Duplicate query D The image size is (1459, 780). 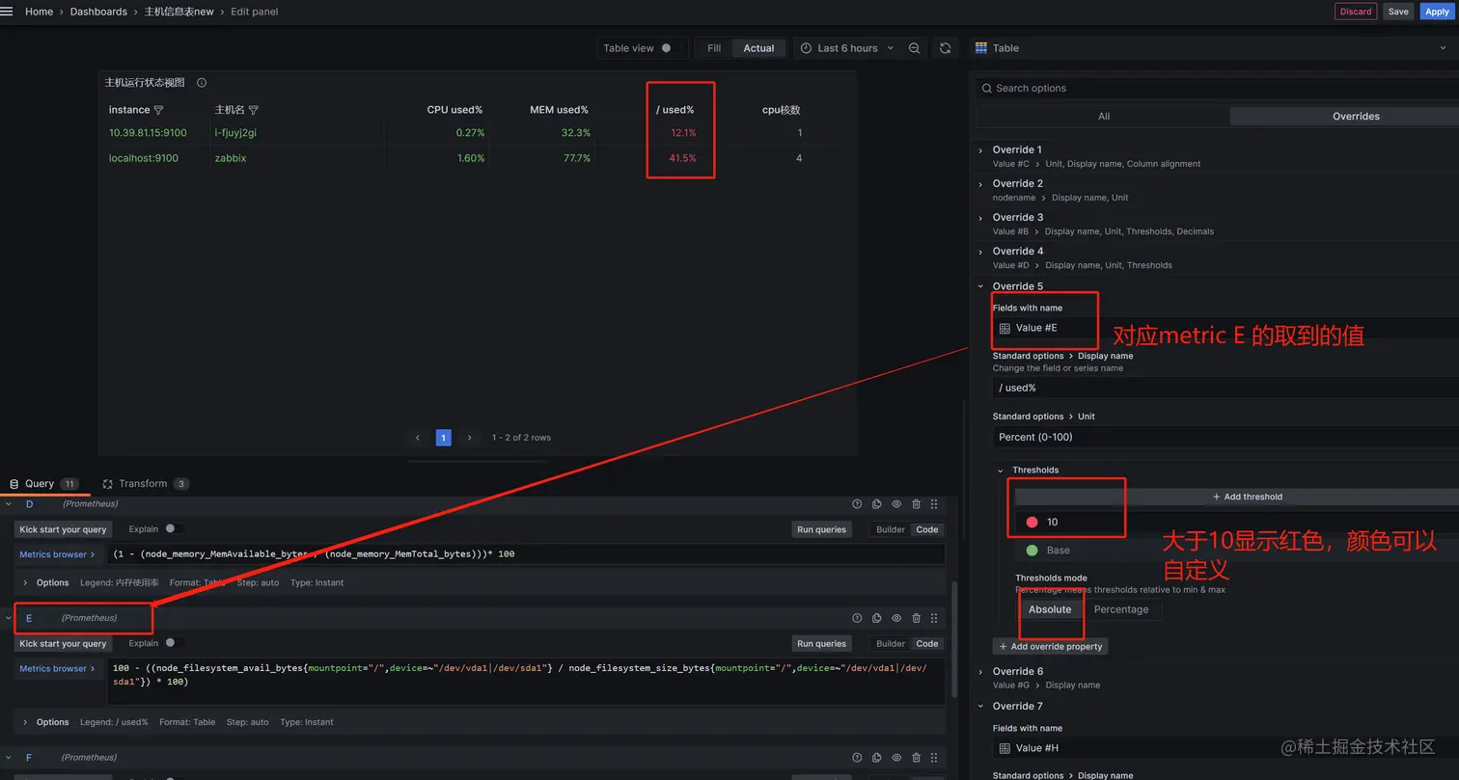pyautogui.click(x=876, y=504)
